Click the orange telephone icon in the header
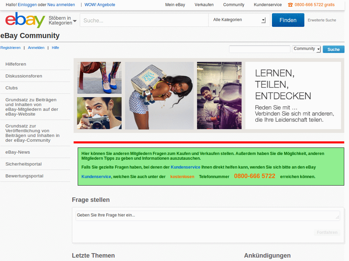This screenshot has width=349, height=261. point(290,5)
